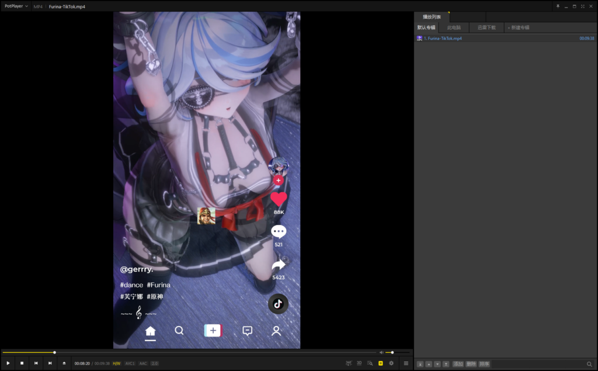Move playlist item to bottom

click(446, 364)
